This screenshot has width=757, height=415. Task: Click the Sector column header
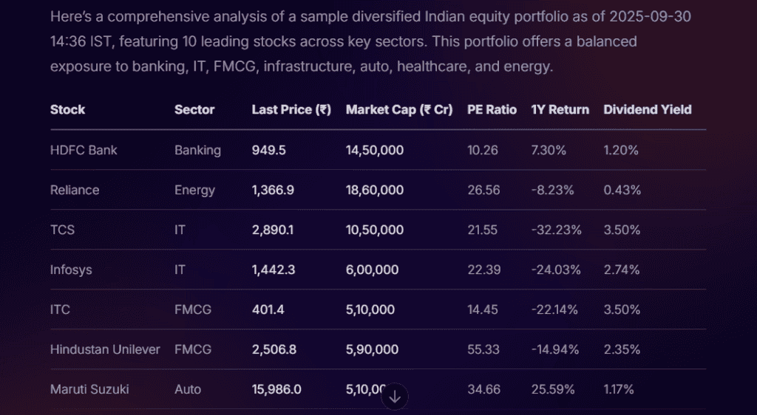point(194,109)
